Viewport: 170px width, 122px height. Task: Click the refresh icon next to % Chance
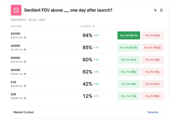(93, 26)
